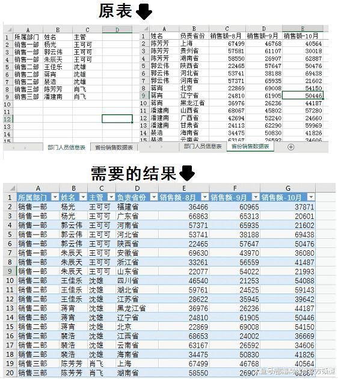Image resolution: width=338 pixels, height=379 pixels.
Task: Click cell 潘建南 in left top sheet
Action: click(x=58, y=97)
